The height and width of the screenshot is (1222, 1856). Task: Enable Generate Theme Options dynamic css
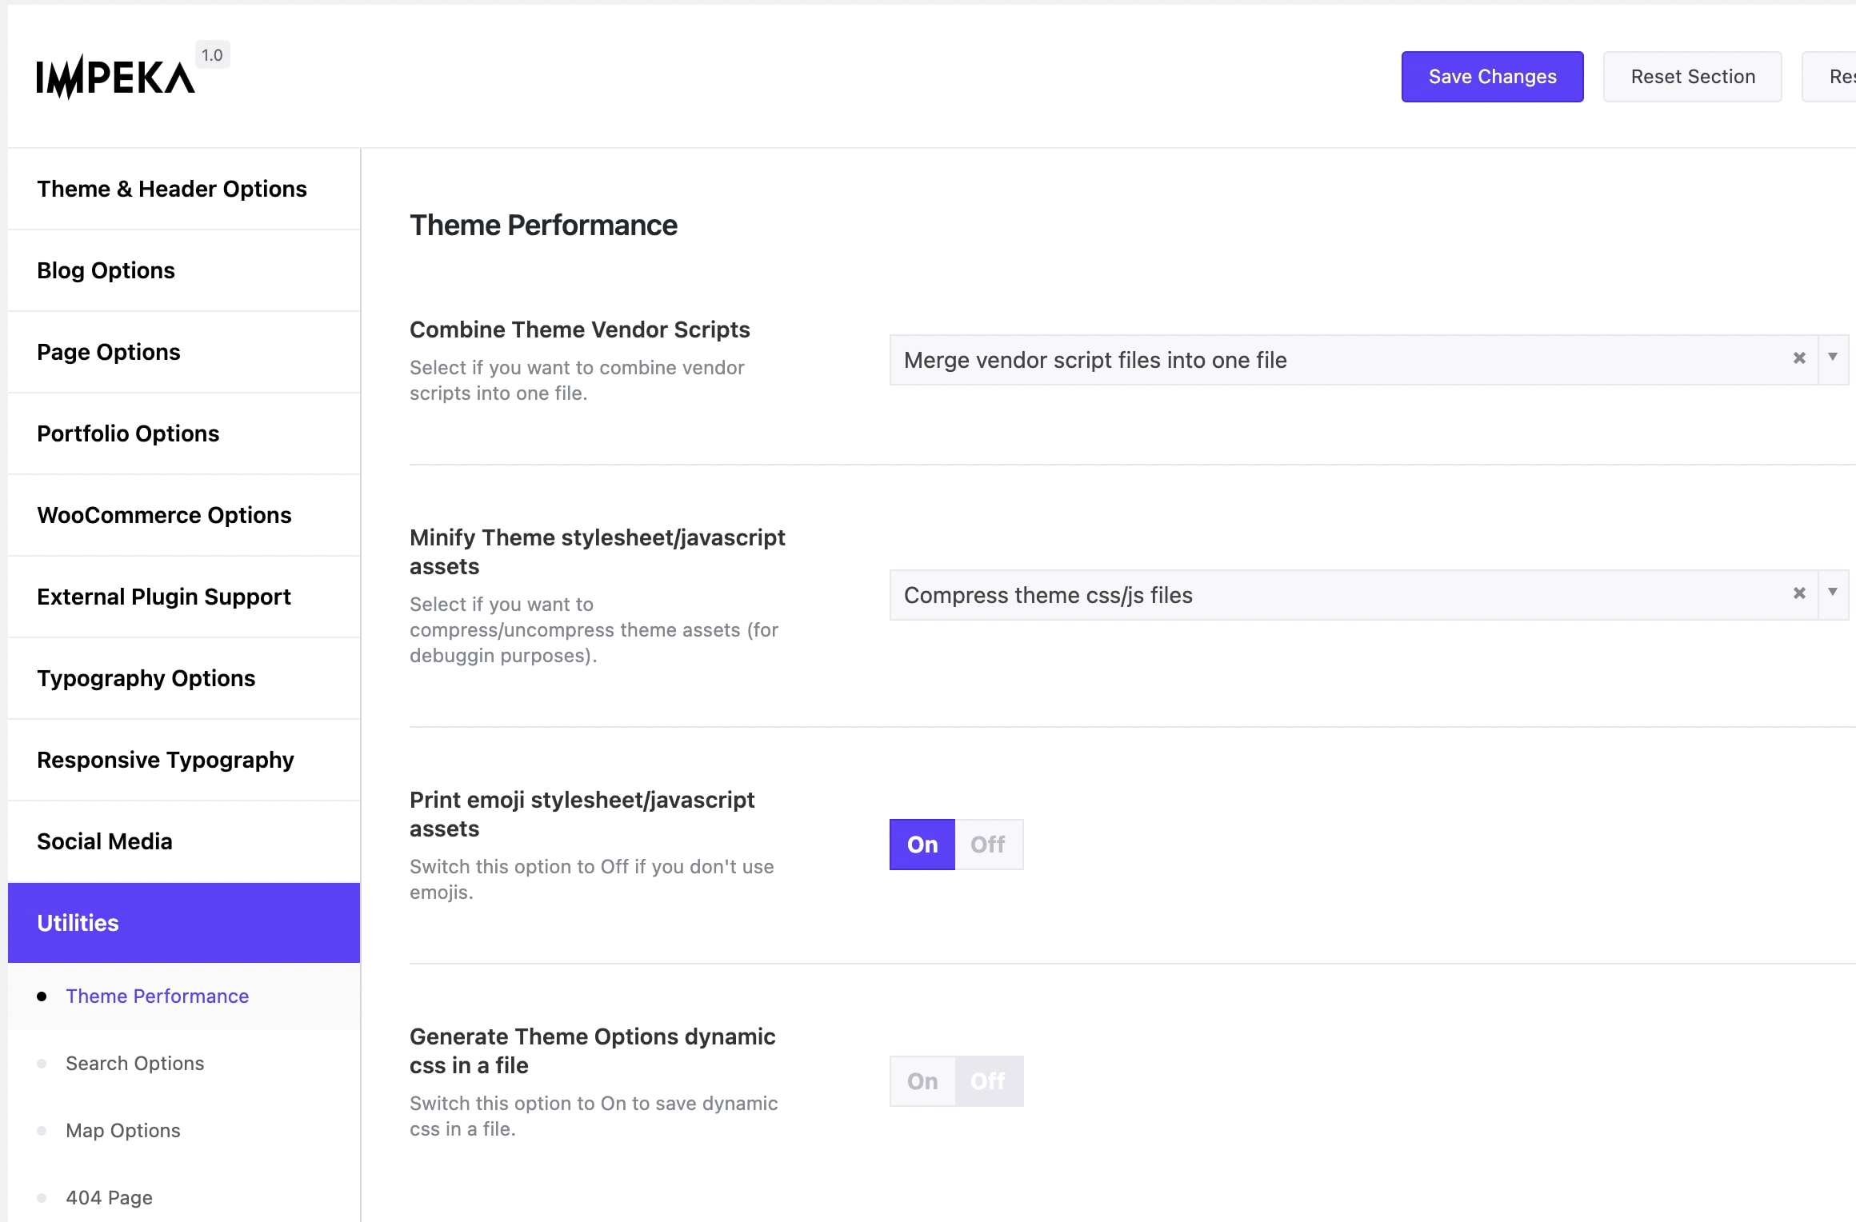[x=921, y=1080]
